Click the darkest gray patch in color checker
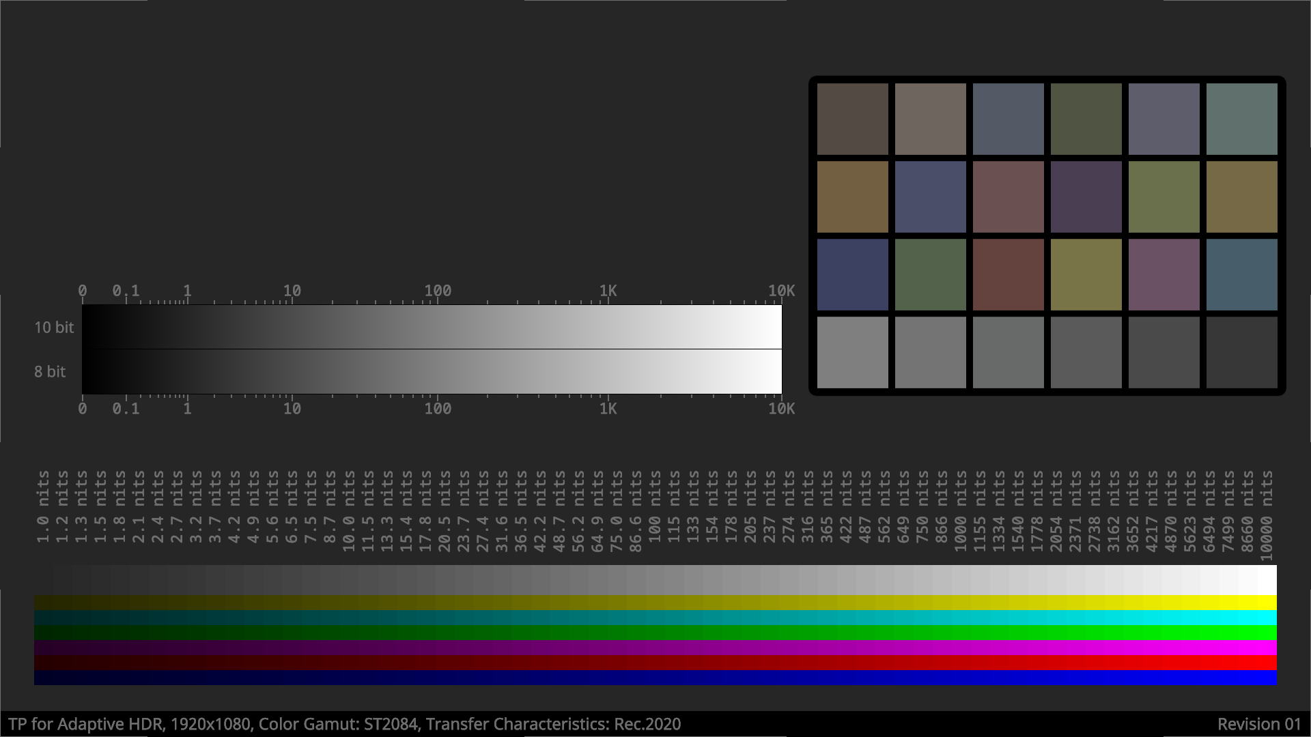 [1241, 352]
